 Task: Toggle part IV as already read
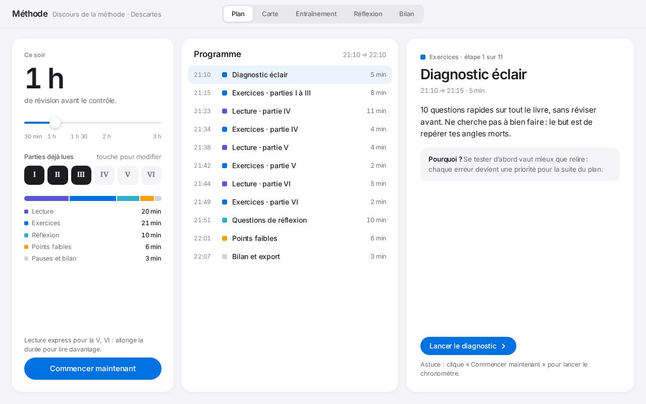[x=104, y=175]
